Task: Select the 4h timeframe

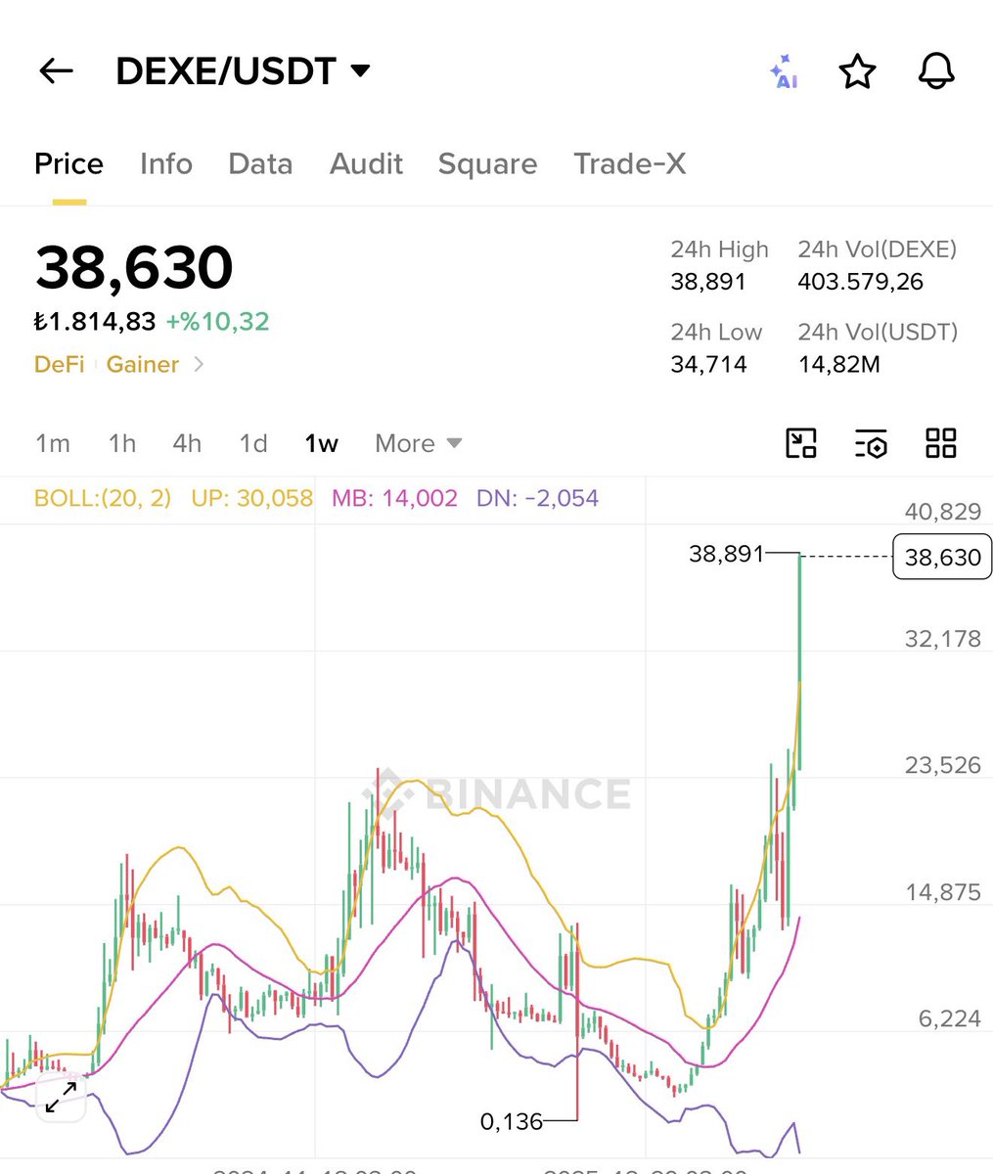Action: coord(187,443)
